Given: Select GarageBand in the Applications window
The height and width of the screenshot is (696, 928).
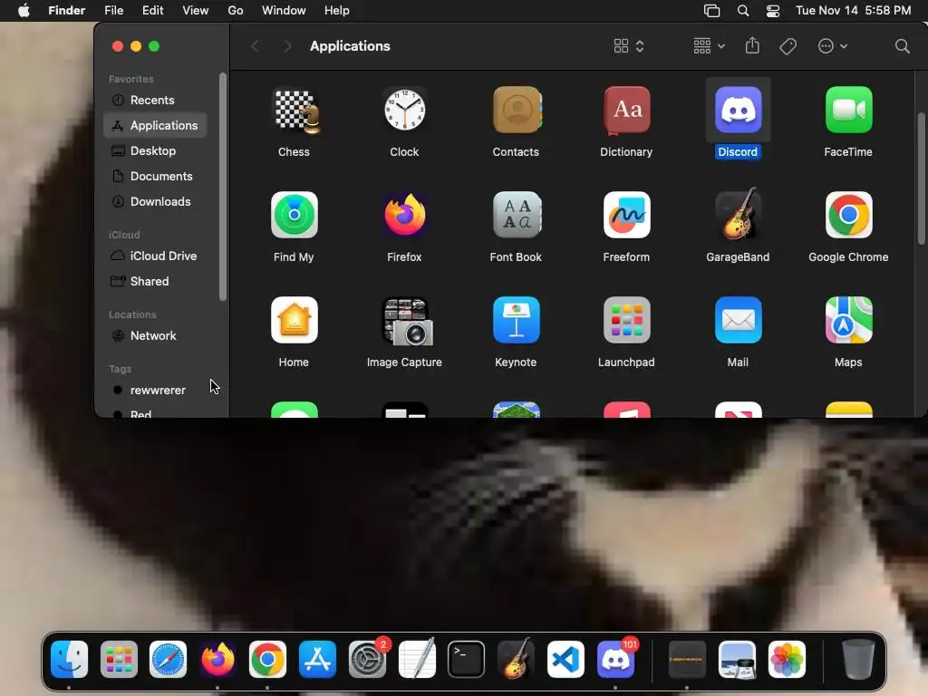Looking at the screenshot, I should pos(738,214).
